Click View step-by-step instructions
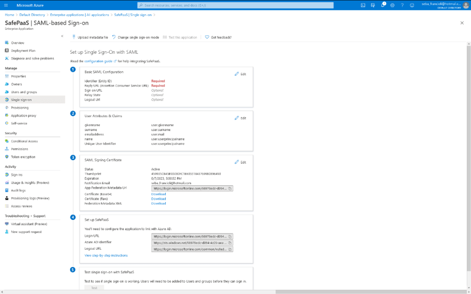 [106, 255]
